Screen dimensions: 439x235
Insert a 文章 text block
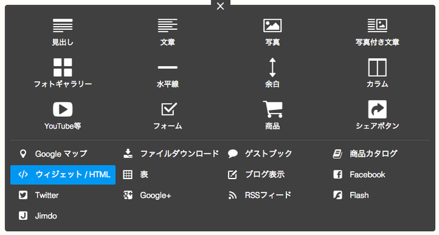(167, 32)
